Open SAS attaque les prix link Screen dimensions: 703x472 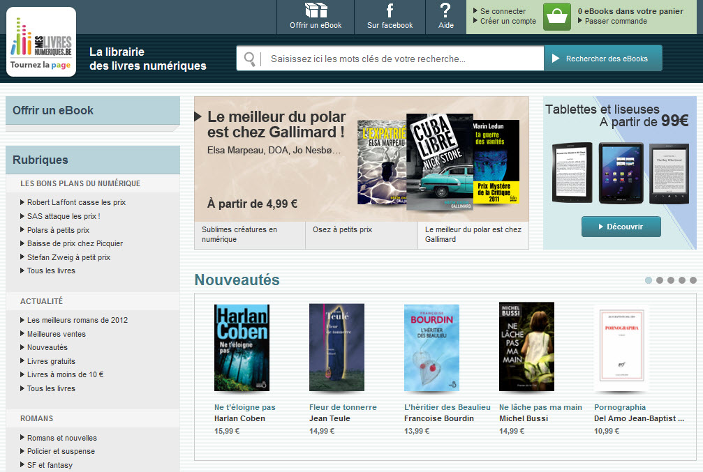[64, 216]
